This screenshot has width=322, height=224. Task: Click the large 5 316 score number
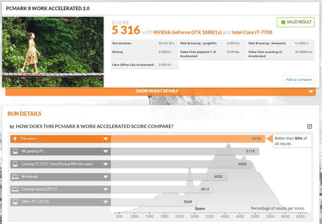click(x=126, y=30)
